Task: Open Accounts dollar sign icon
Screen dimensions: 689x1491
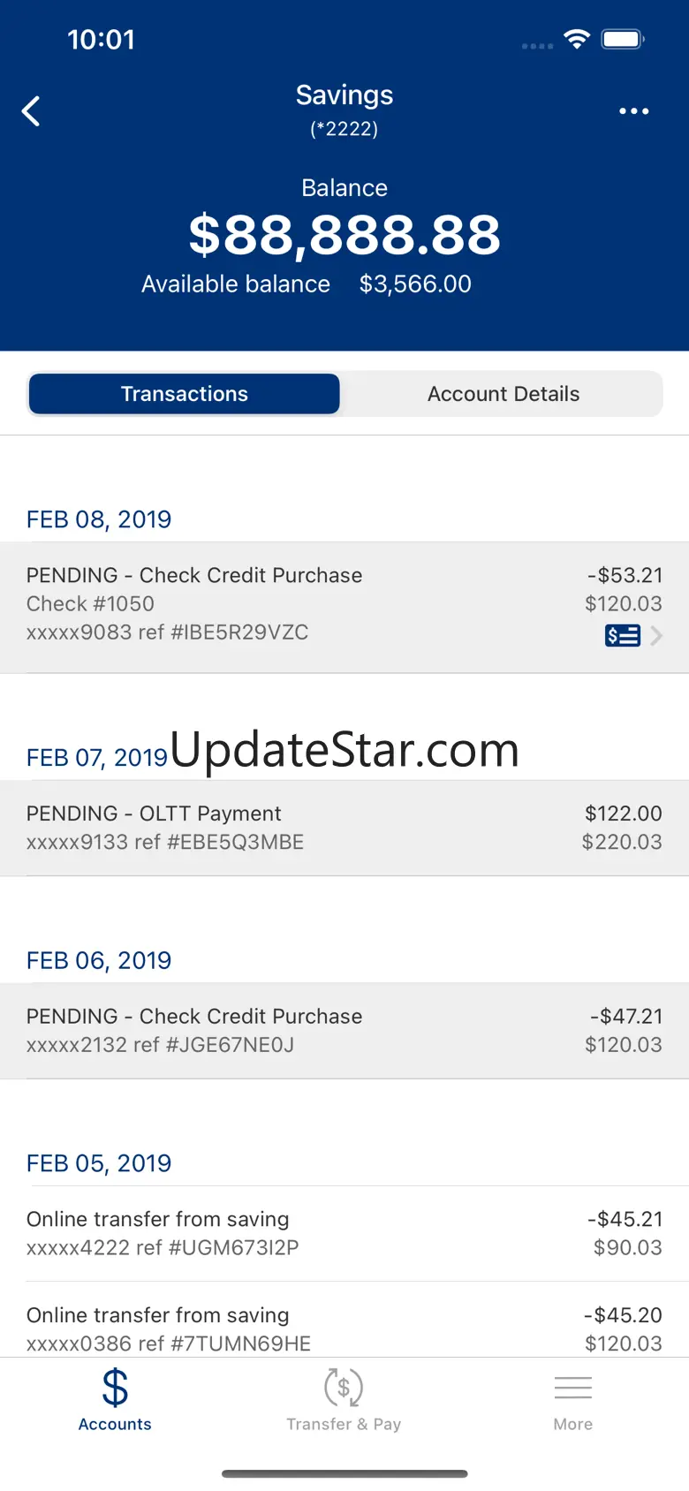Action: tap(115, 1388)
